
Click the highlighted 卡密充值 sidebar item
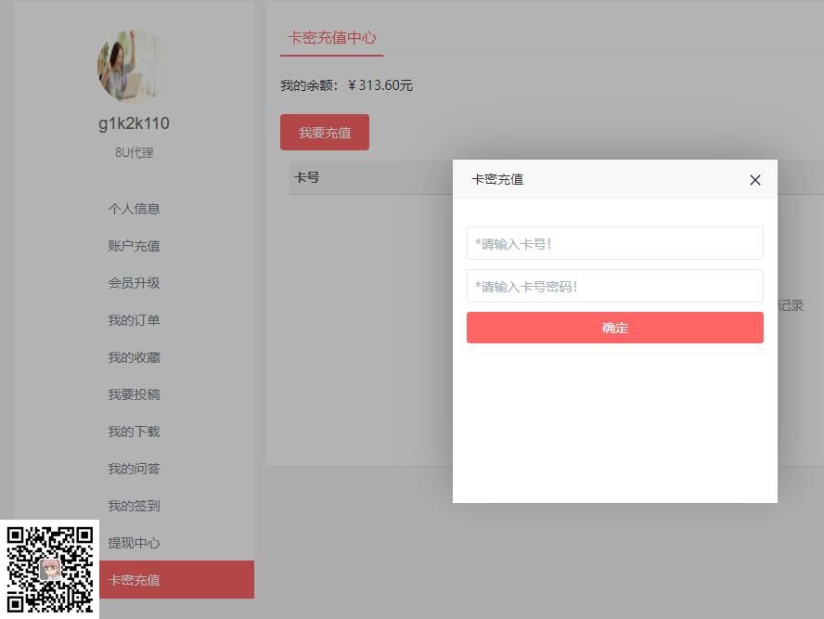coord(132,579)
